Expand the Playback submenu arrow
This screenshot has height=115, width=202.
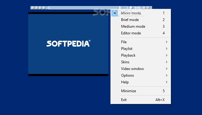coord(167,55)
